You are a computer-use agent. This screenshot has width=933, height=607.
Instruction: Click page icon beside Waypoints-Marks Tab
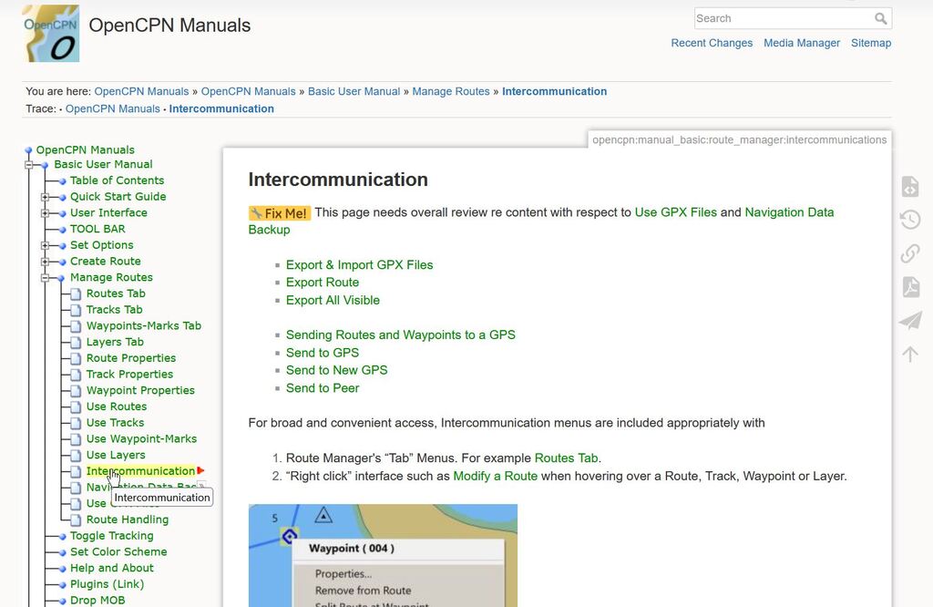pyautogui.click(x=76, y=326)
